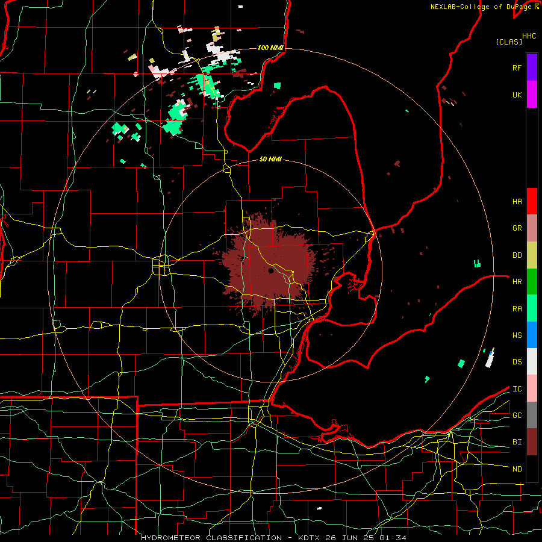Click the DS legend label
The image size is (542, 542).
[x=517, y=362]
